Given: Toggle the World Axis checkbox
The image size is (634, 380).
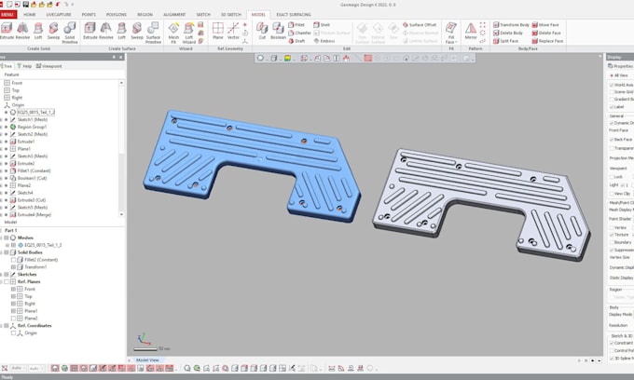Looking at the screenshot, I should point(612,85).
